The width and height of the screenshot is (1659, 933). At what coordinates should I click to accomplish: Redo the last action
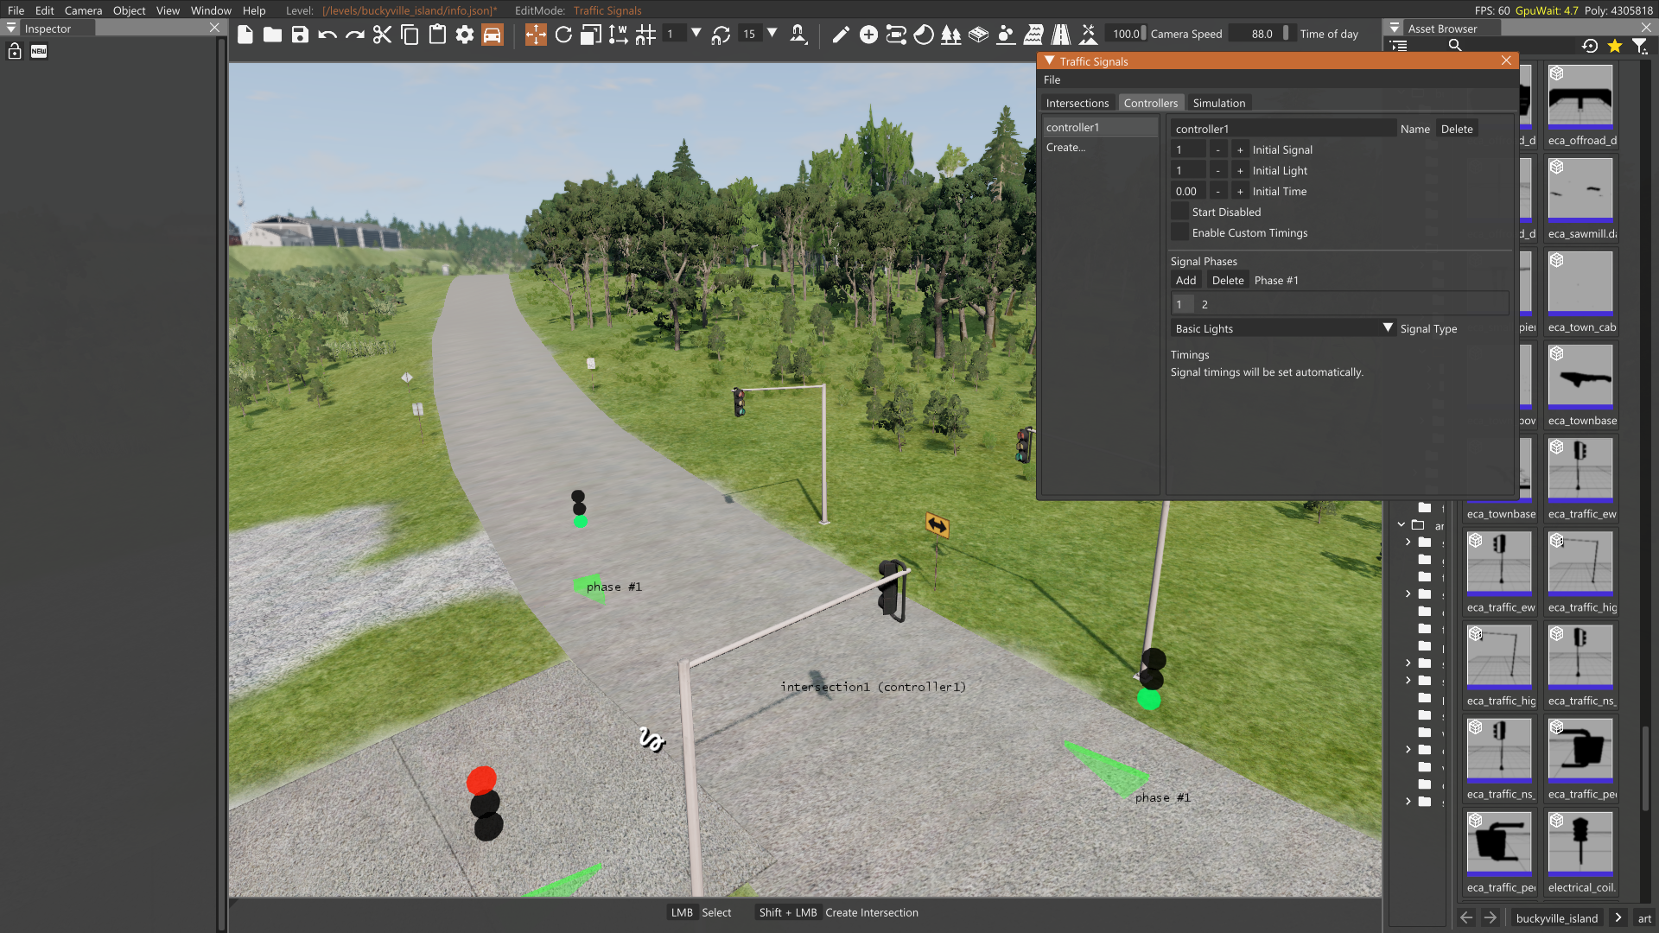coord(355,35)
